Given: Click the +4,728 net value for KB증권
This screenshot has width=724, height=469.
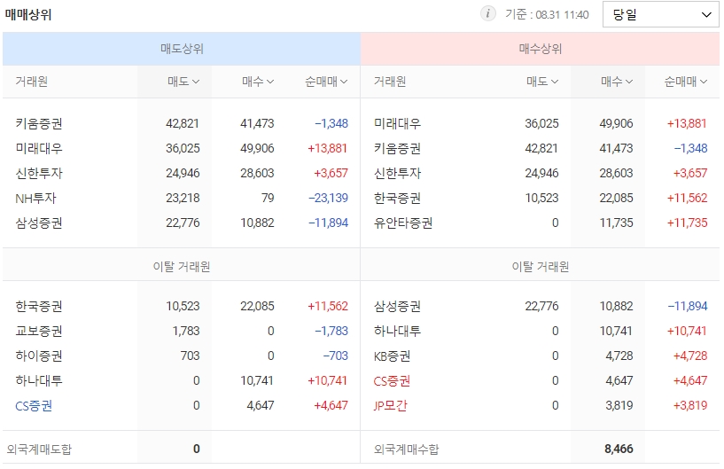Looking at the screenshot, I should point(690,356).
